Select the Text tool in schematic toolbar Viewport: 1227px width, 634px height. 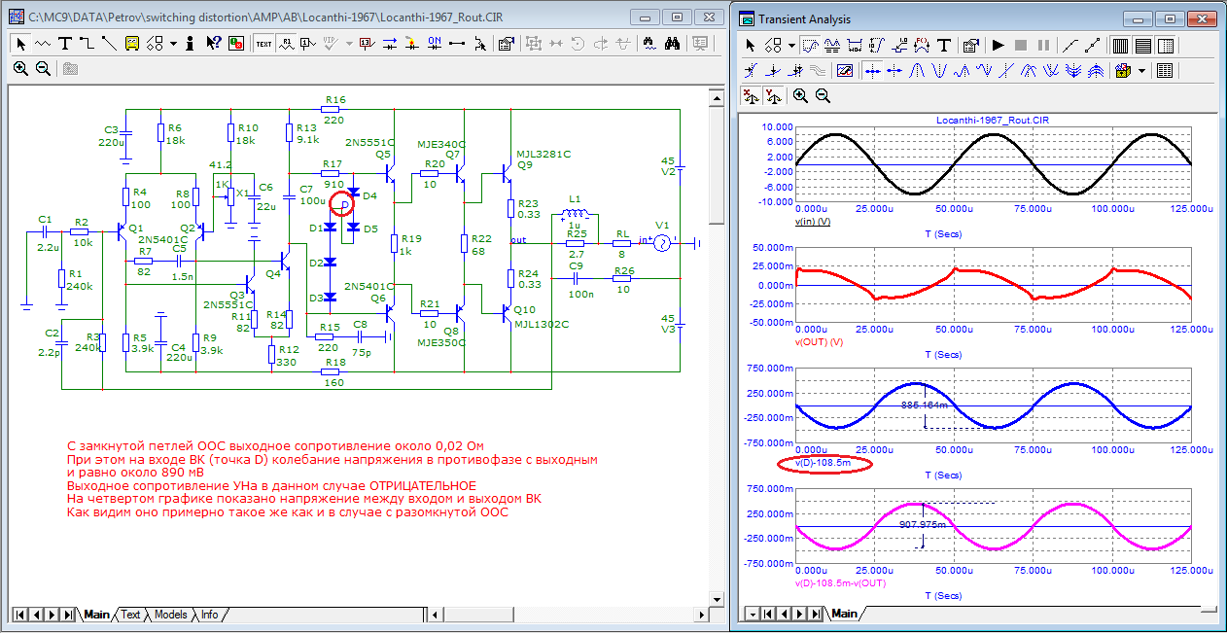65,44
